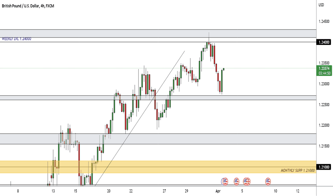Click the 1.23500 price axis value
Viewport: 333px width, 196px height.
[x=324, y=63]
